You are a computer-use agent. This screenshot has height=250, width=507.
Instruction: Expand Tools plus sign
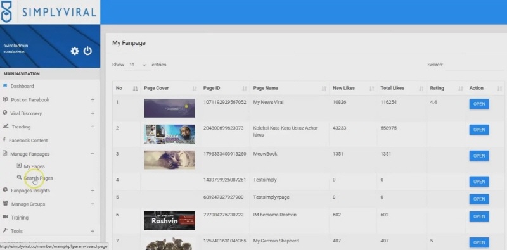(x=93, y=231)
